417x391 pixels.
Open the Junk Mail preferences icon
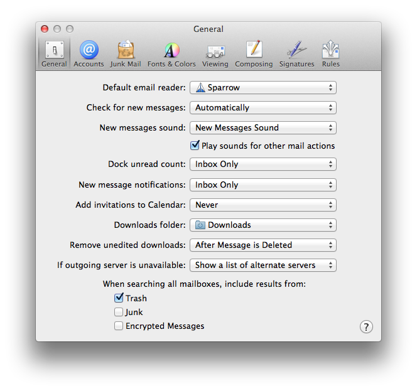coord(126,50)
